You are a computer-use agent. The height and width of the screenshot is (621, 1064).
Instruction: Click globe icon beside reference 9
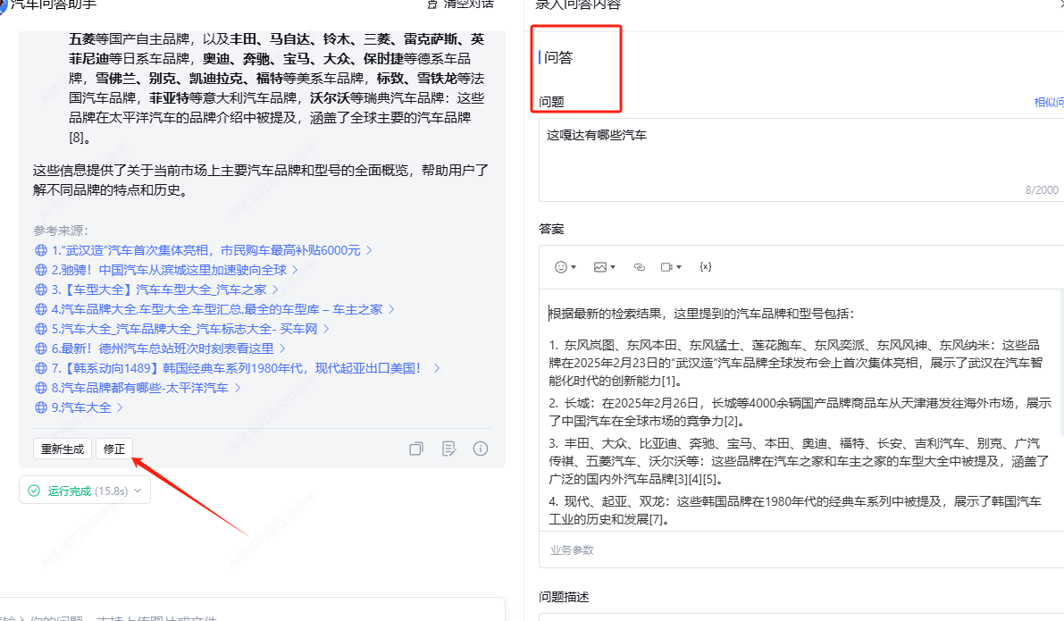41,407
